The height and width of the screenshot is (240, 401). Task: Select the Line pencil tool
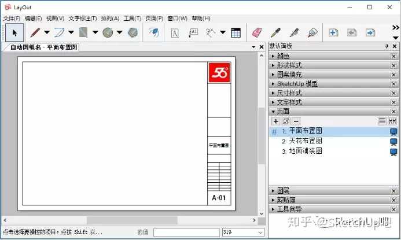(x=35, y=32)
